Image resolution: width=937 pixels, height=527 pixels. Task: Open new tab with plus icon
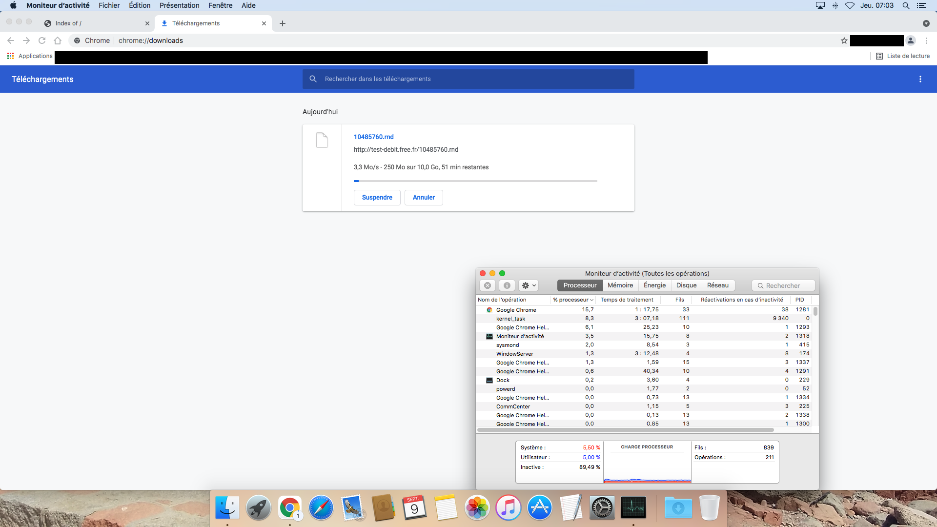(x=283, y=23)
